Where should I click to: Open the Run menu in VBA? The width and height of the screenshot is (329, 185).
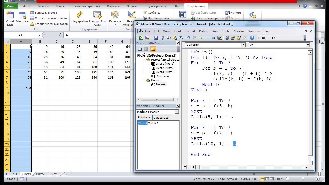[x=215, y=31]
